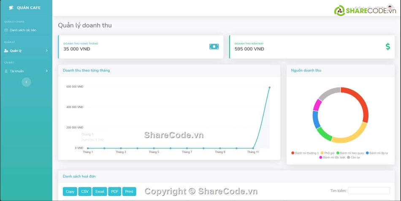Expand the Tài khoản submenu chevron
The width and height of the screenshot is (401, 201).
point(47,71)
